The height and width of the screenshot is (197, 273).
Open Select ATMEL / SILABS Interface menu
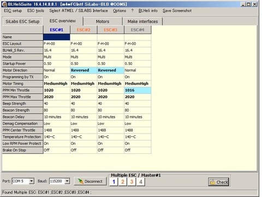pos(79,11)
